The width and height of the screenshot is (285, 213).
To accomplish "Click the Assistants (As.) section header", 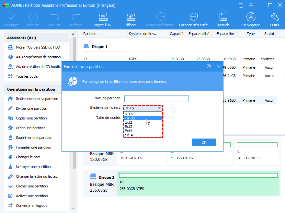I will coord(36,38).
